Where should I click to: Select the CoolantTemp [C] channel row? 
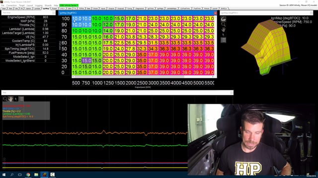click(x=28, y=41)
